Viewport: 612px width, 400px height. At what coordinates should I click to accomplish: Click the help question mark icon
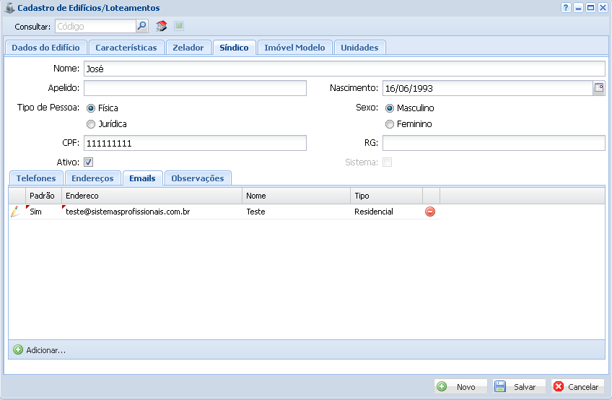click(566, 7)
